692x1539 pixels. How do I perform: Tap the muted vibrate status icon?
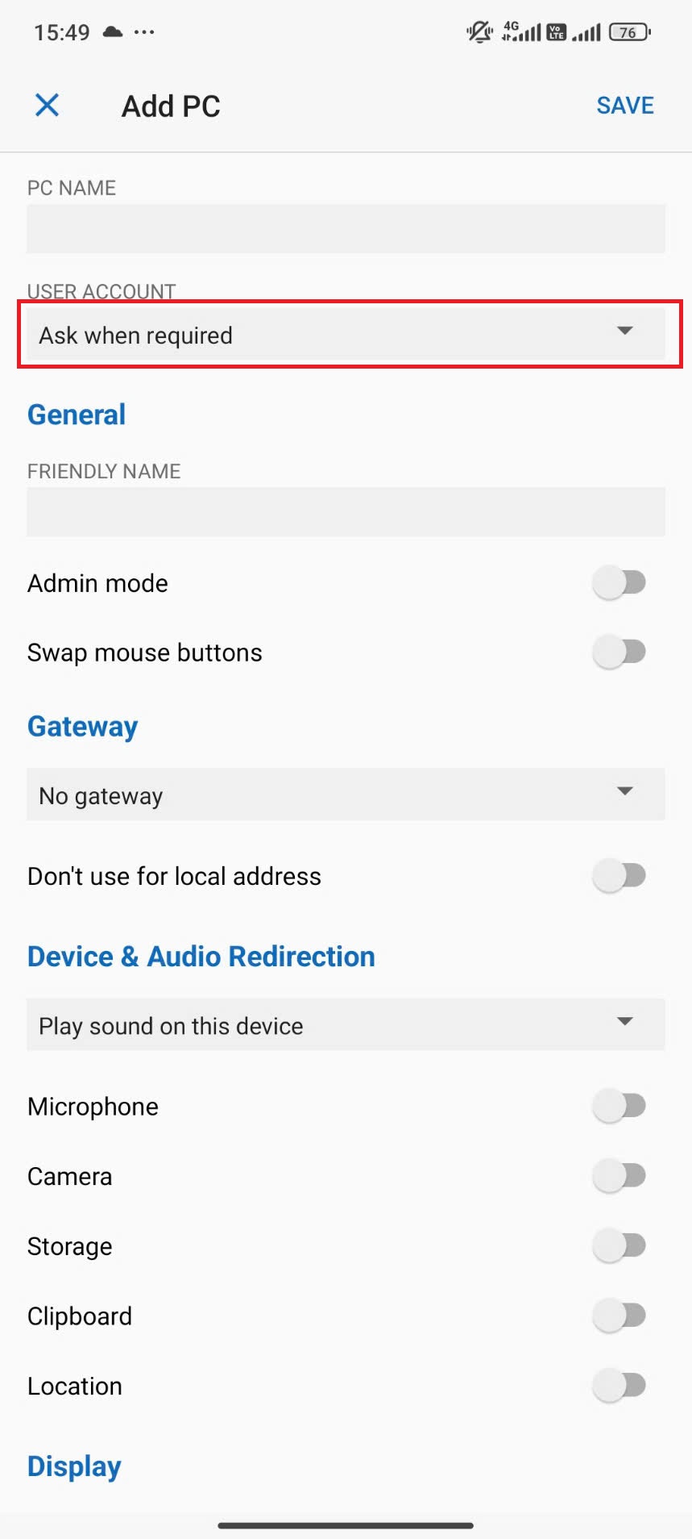[x=479, y=32]
